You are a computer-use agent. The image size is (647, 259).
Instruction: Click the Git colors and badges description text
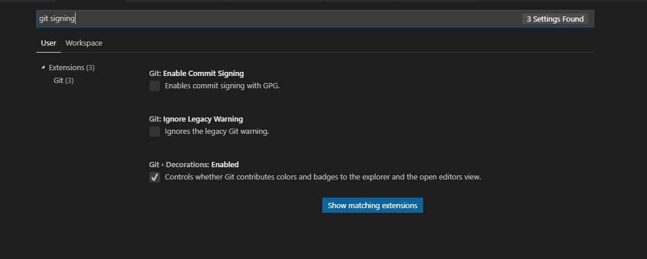[x=323, y=177]
